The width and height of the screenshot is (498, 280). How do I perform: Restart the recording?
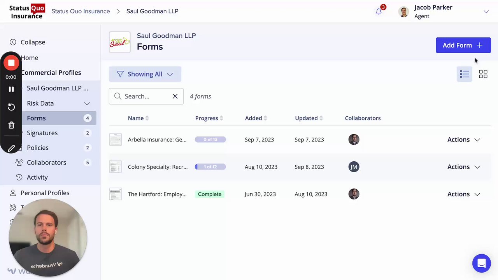(x=11, y=107)
